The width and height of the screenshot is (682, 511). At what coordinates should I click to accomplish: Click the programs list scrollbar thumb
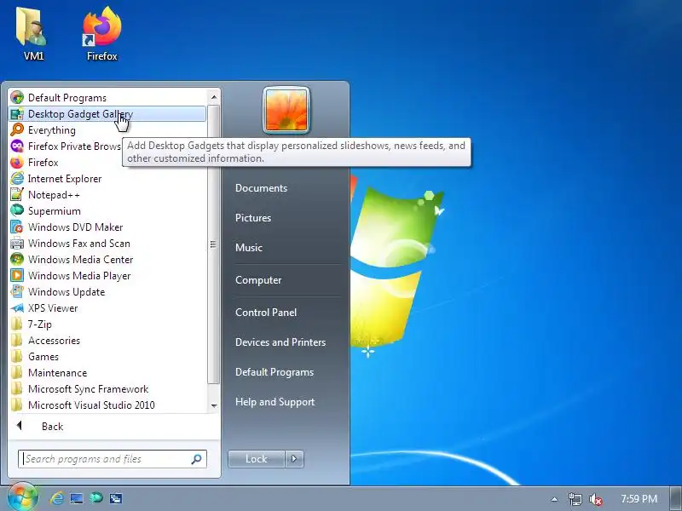tap(214, 244)
